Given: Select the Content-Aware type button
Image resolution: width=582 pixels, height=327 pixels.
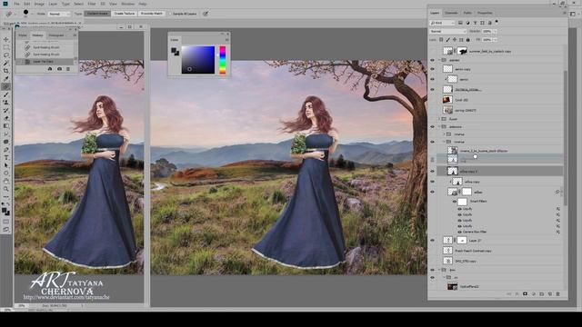Looking at the screenshot, I should tap(97, 14).
